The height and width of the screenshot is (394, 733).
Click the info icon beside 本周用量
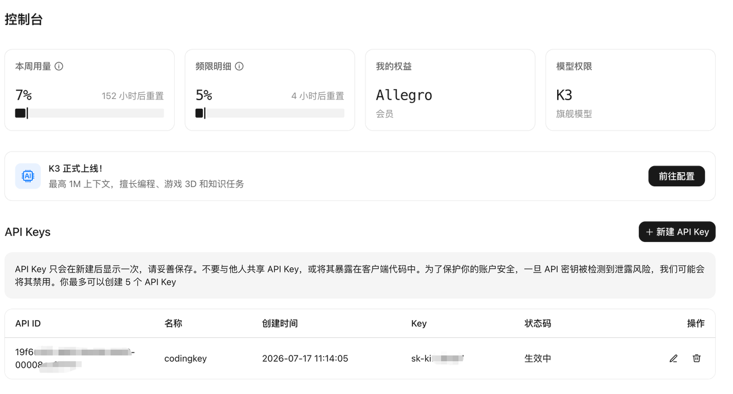(59, 66)
